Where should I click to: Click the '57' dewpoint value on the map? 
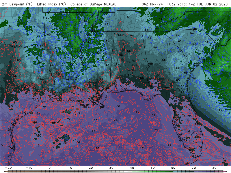(27, 17)
